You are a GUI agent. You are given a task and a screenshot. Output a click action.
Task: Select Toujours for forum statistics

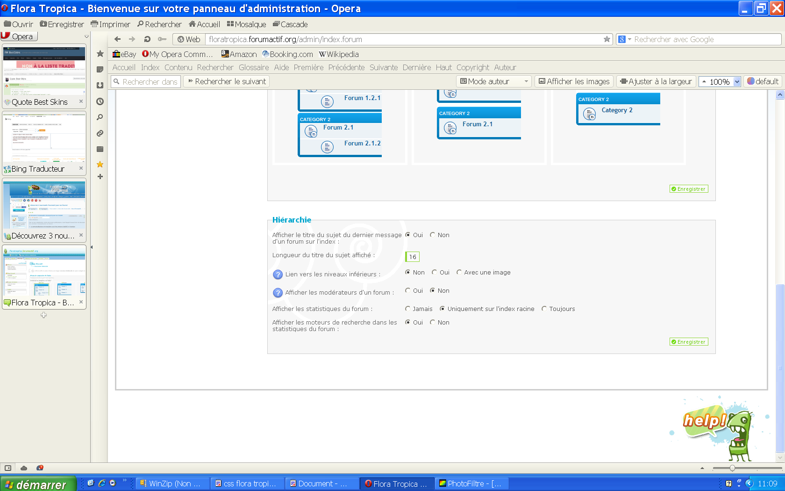point(544,309)
